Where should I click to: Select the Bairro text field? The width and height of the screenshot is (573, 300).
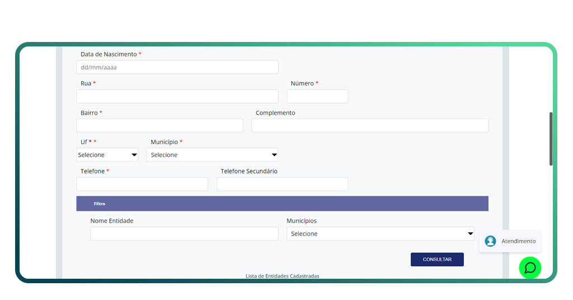point(159,125)
